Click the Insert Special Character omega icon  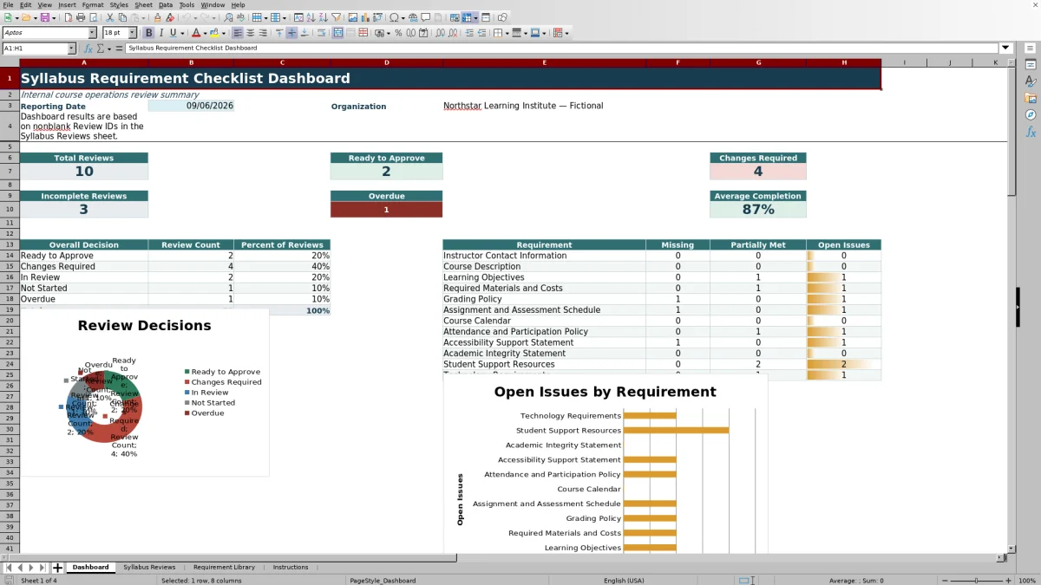point(395,17)
